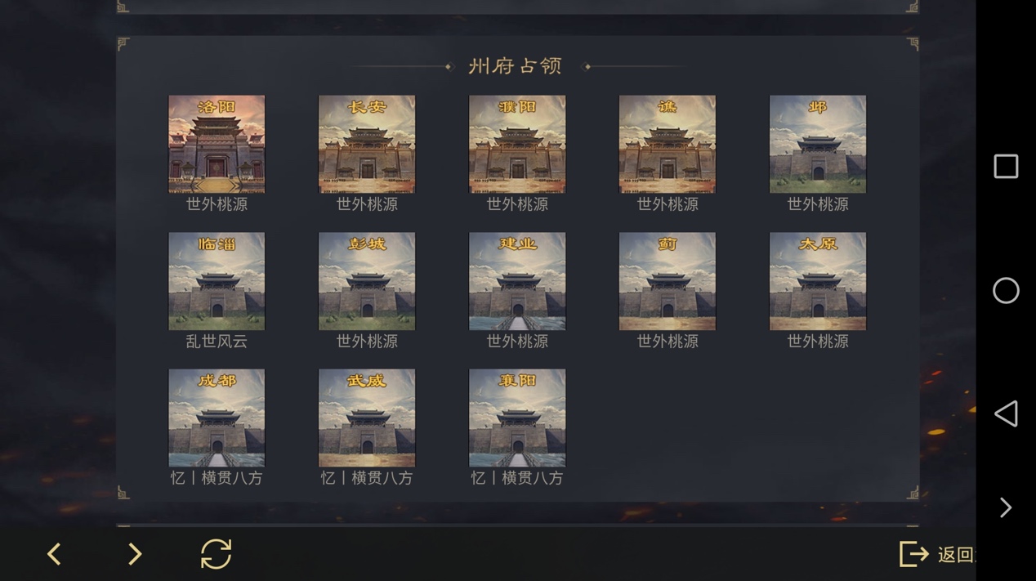Open the 邺 fortress icon
Screen dimensions: 1036x581
pos(818,144)
